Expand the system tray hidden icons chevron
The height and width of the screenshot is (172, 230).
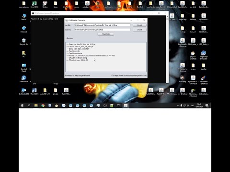(178, 106)
